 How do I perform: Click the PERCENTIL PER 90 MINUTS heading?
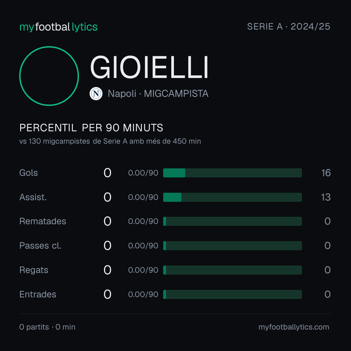[91, 128]
